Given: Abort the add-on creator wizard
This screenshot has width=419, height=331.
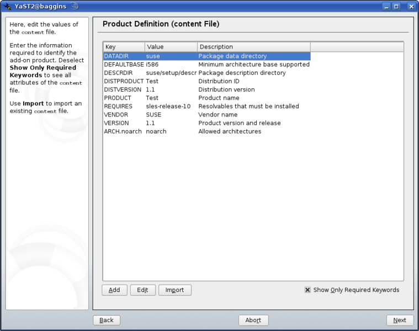Looking at the screenshot, I should 253,320.
